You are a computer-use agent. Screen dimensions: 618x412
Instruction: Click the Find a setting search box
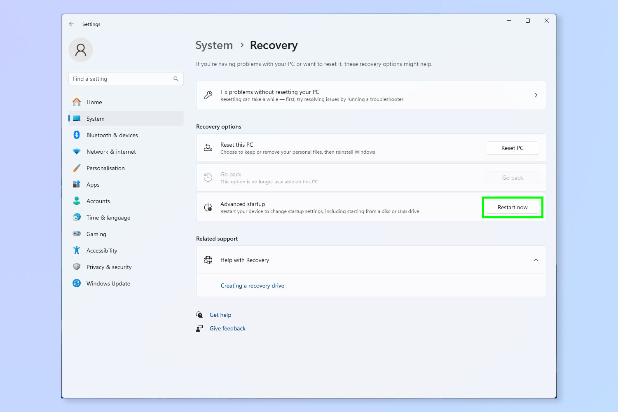coord(126,79)
